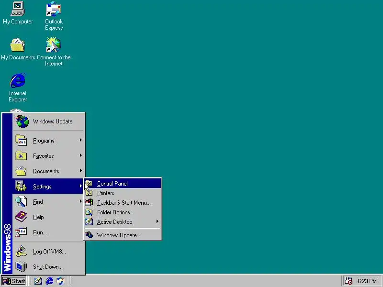Open Taskbar & Start Menu... settings
Viewport: 383px width, 287px height.
tap(123, 202)
